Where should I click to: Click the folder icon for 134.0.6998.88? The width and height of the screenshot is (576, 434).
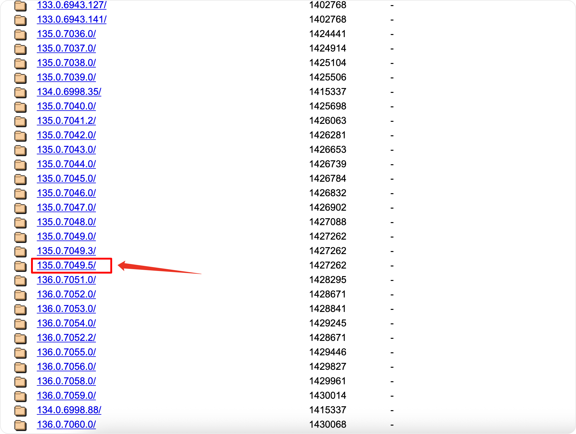(x=20, y=410)
